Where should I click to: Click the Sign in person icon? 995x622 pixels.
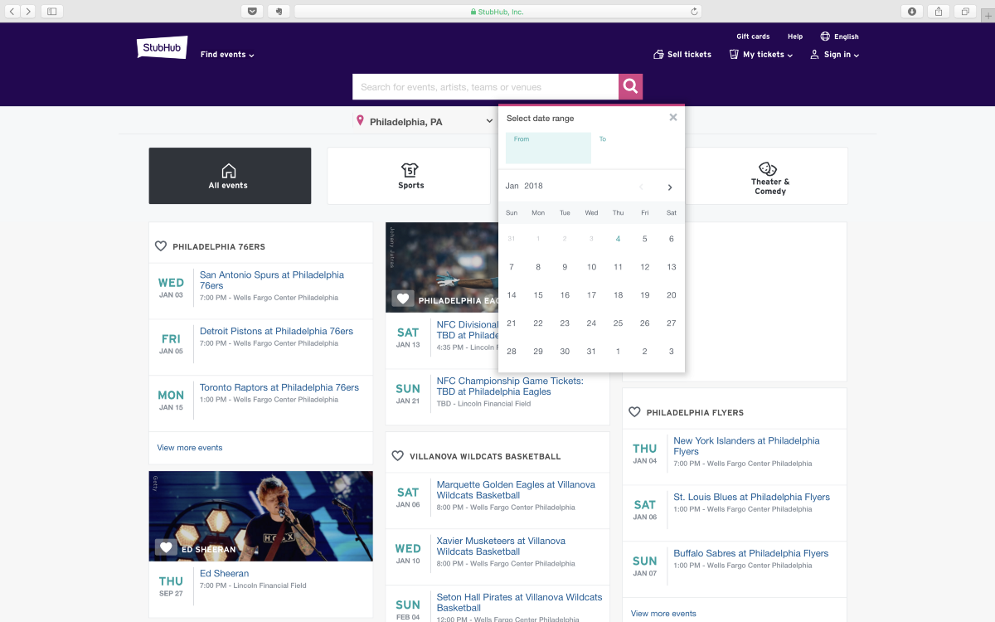[815, 54]
